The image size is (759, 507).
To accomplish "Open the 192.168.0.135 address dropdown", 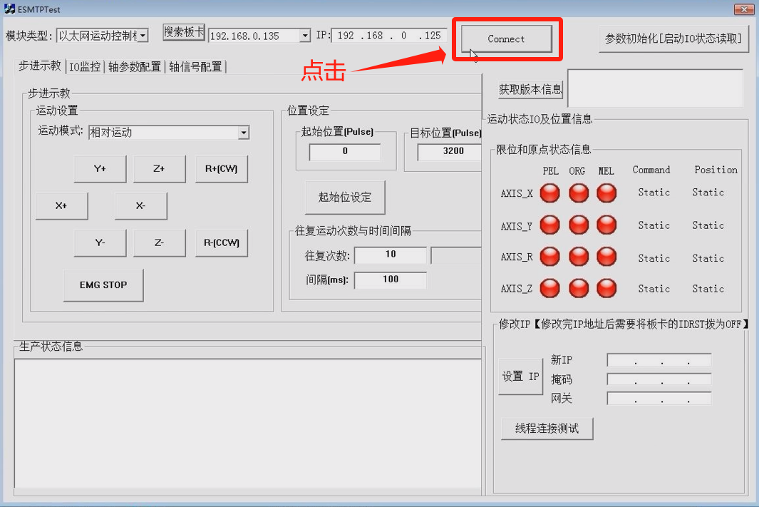I will click(305, 36).
